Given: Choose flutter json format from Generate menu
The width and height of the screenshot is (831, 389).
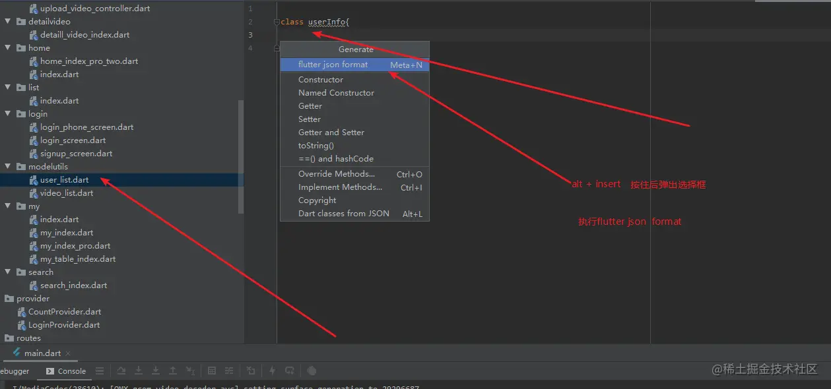Looking at the screenshot, I should tap(354, 65).
